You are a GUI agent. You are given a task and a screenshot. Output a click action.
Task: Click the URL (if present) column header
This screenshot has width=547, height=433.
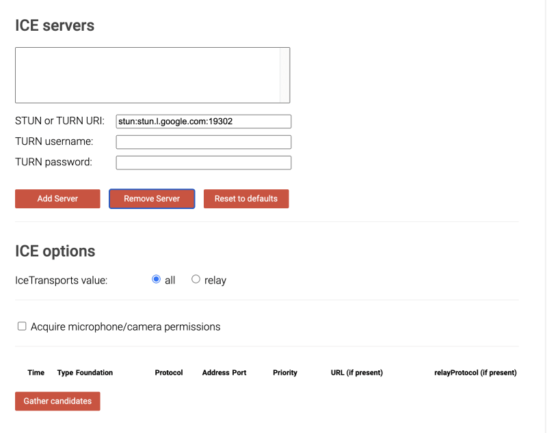357,373
